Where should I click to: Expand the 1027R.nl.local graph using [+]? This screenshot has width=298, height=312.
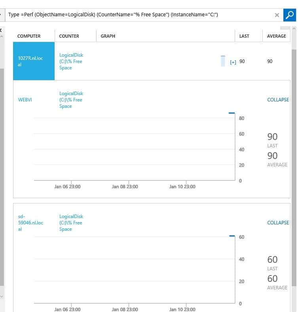tap(233, 62)
